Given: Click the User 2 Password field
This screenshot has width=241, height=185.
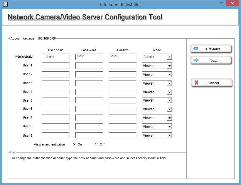Looking at the screenshot, I should 89,74.
